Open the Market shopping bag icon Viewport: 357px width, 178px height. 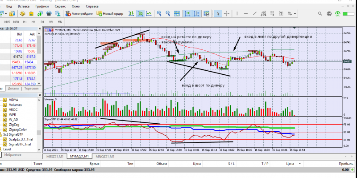(x=31, y=13)
